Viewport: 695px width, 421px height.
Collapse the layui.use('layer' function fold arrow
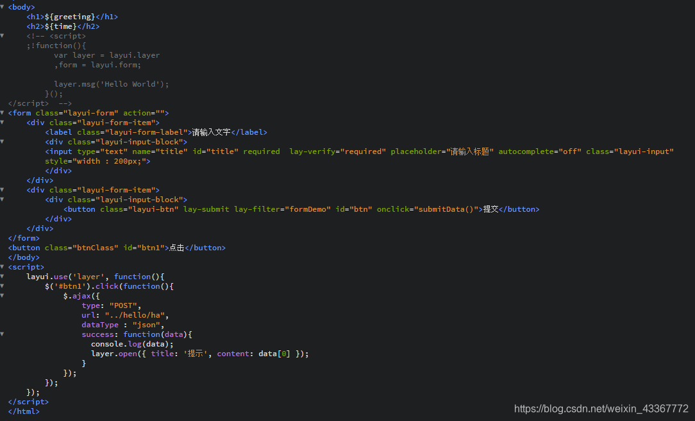2,277
